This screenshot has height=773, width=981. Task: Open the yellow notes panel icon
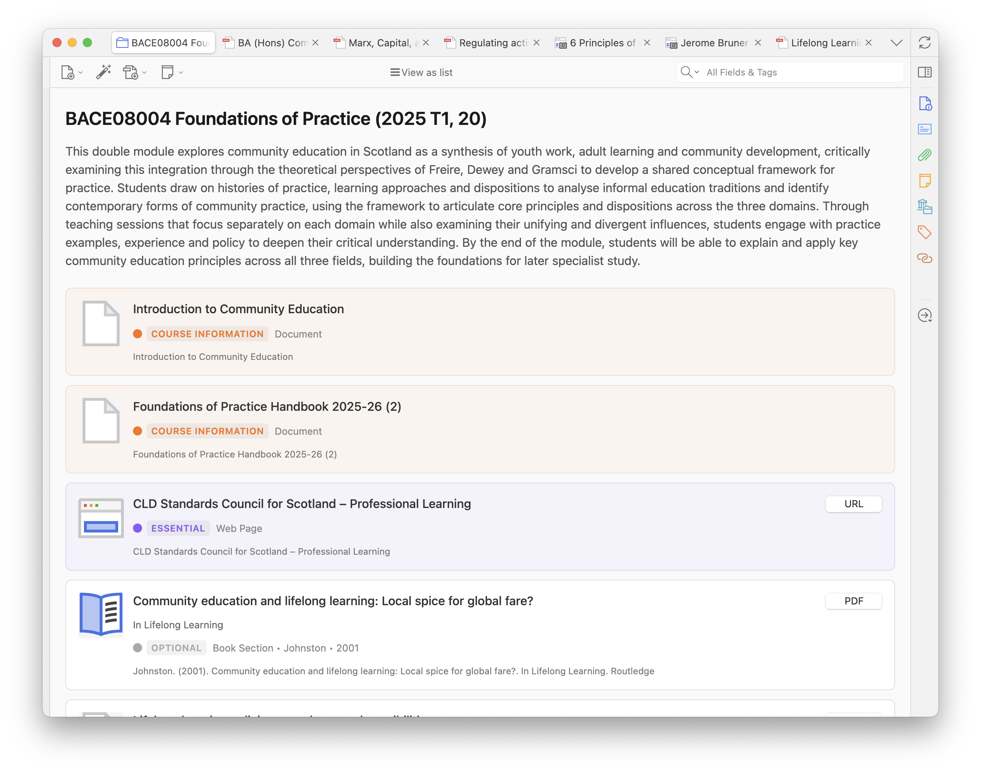point(924,181)
